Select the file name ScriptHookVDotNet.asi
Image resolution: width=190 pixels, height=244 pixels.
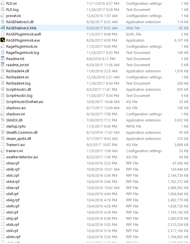click(x=25, y=102)
